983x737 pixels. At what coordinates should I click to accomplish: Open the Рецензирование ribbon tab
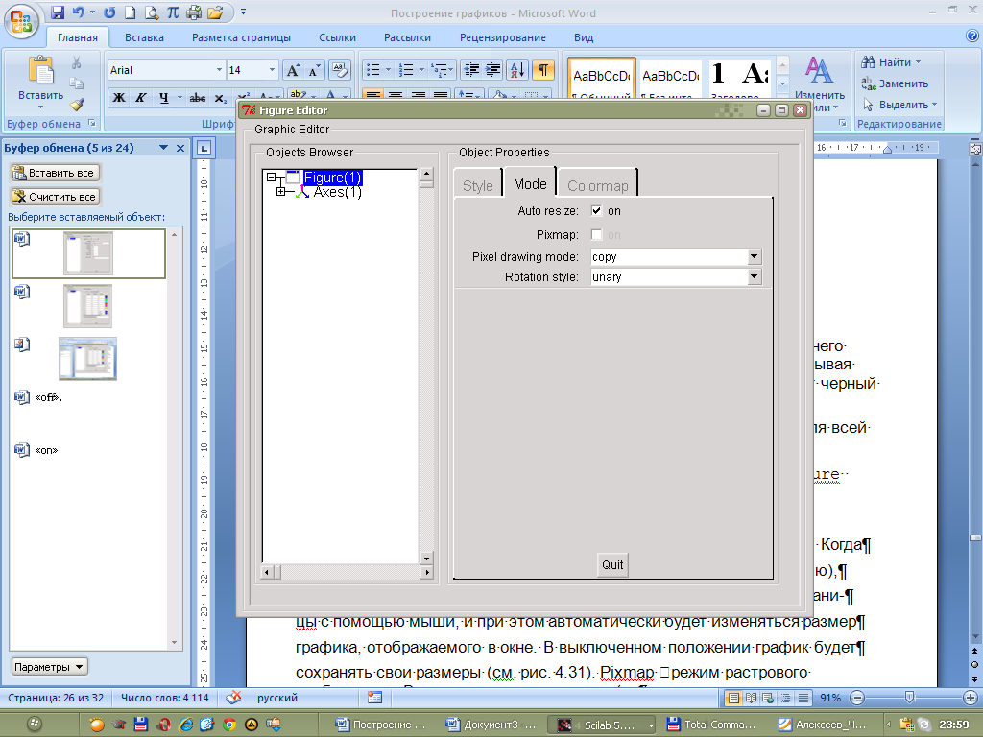(x=503, y=37)
